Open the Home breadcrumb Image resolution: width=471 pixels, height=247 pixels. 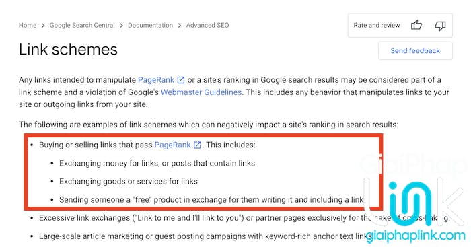(28, 26)
